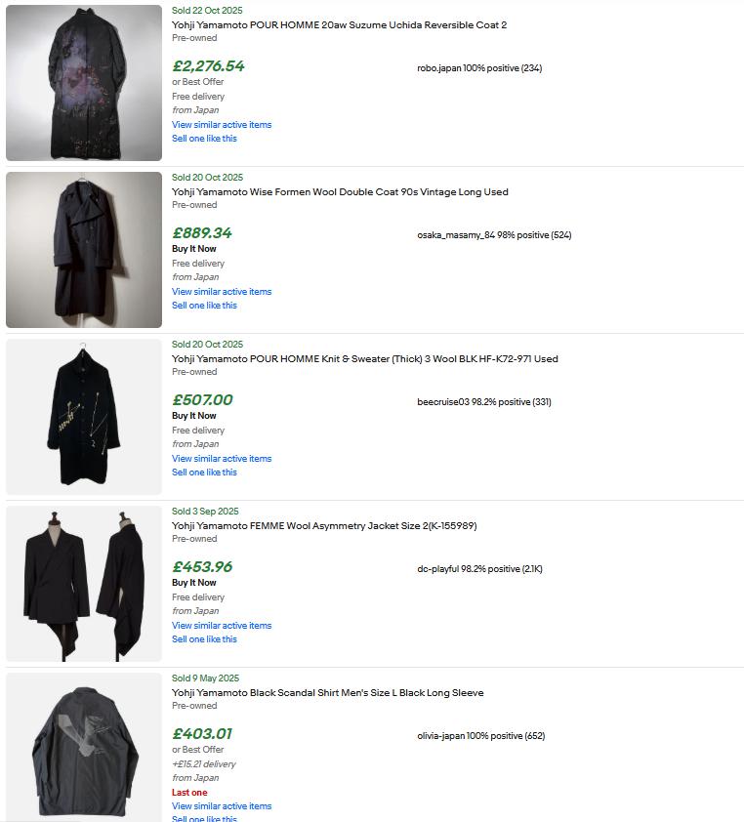Image resolution: width=744 pixels, height=822 pixels.
Task: Open the Black Scandal Shirt listing title
Action: pyautogui.click(x=328, y=692)
